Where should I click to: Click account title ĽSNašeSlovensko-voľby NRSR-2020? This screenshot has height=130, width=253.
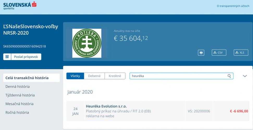tap(31, 30)
